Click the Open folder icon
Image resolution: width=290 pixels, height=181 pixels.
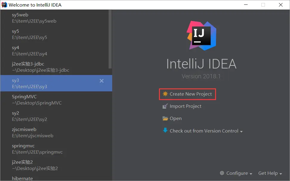[x=165, y=118]
